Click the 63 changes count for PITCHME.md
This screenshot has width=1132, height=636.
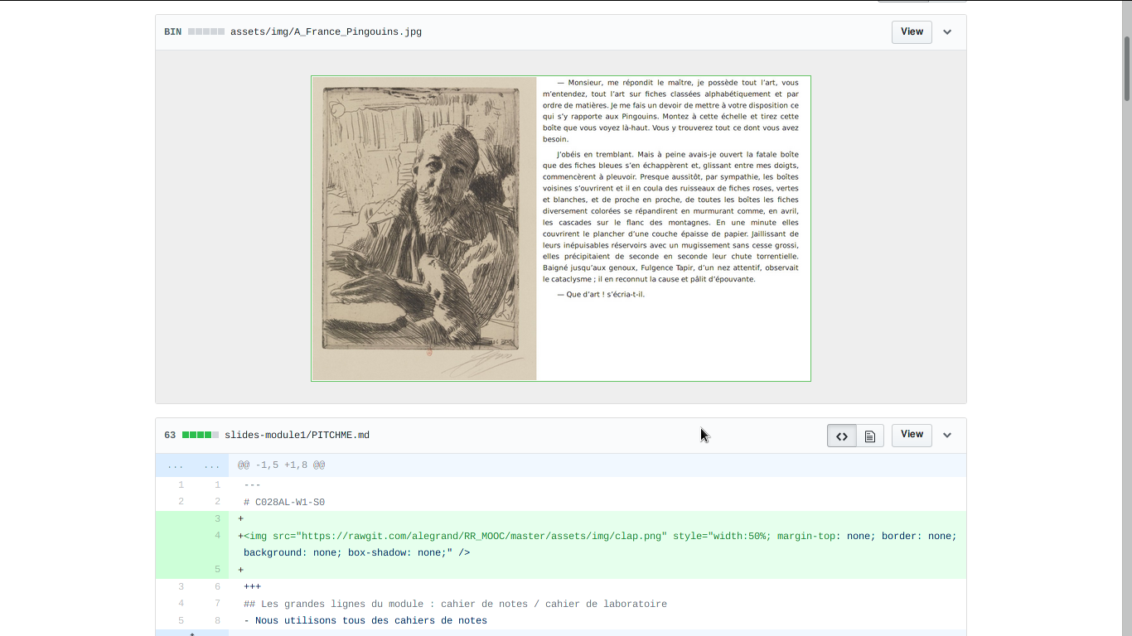pyautogui.click(x=170, y=435)
